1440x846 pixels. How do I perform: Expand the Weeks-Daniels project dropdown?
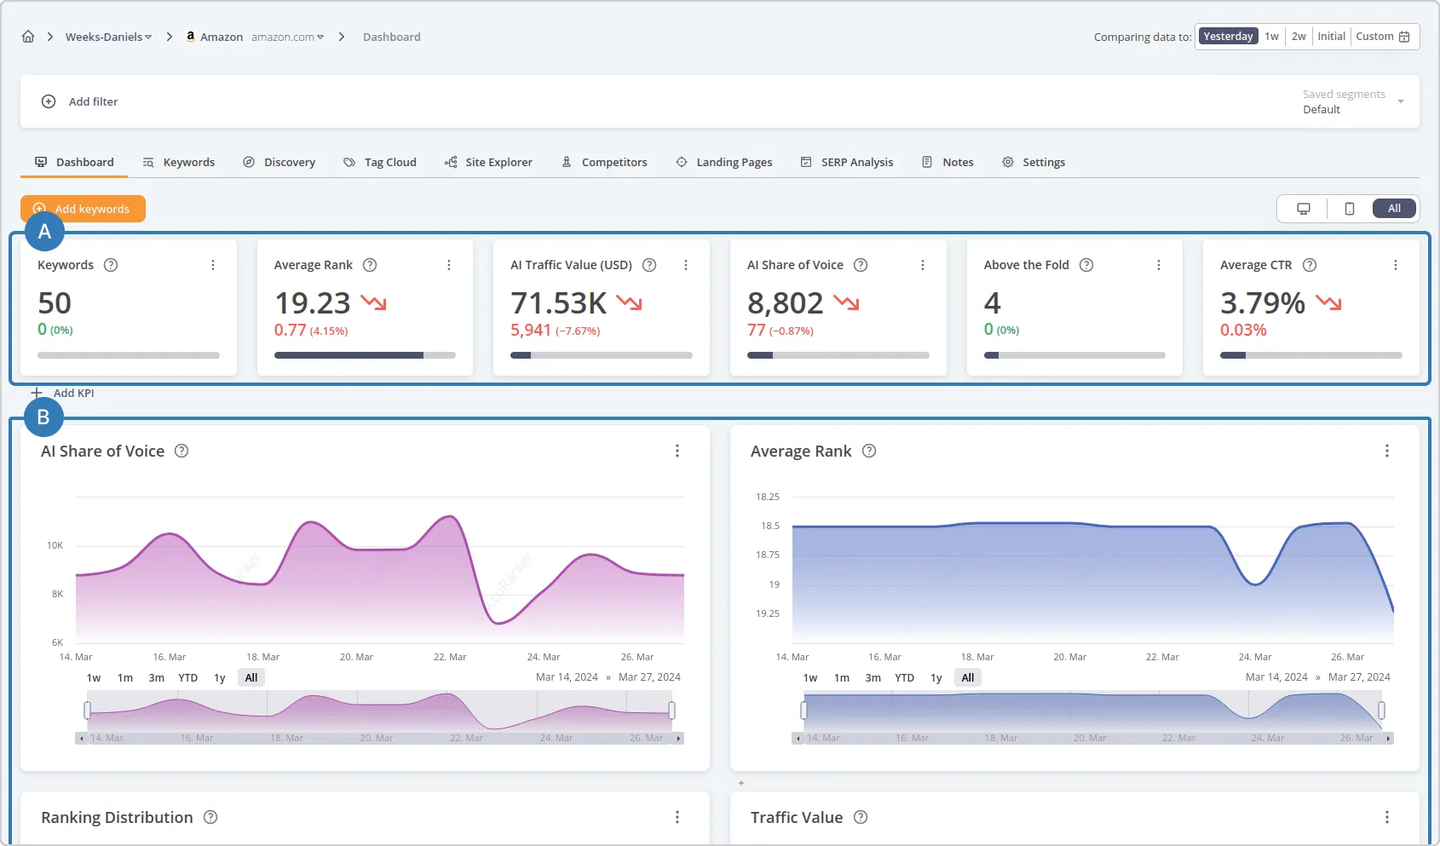[147, 37]
